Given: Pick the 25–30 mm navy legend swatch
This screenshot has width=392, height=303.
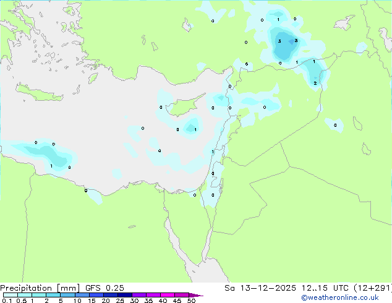Looking at the screenshot, I should point(125,295).
